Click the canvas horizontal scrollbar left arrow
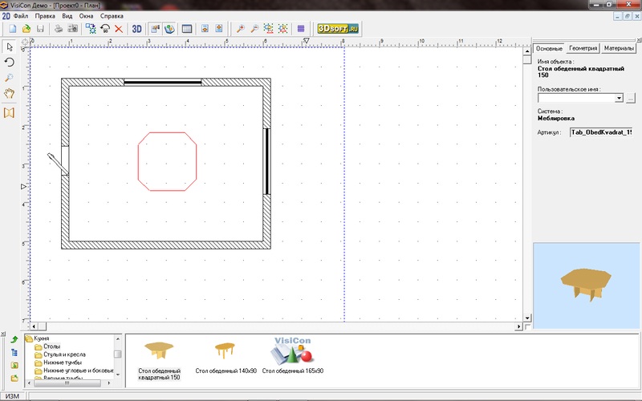This screenshot has height=401, width=642. click(x=34, y=326)
